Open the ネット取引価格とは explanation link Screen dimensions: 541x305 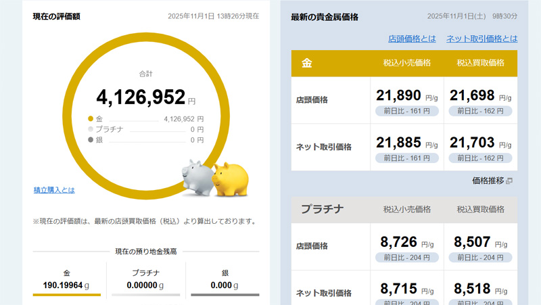tap(481, 39)
